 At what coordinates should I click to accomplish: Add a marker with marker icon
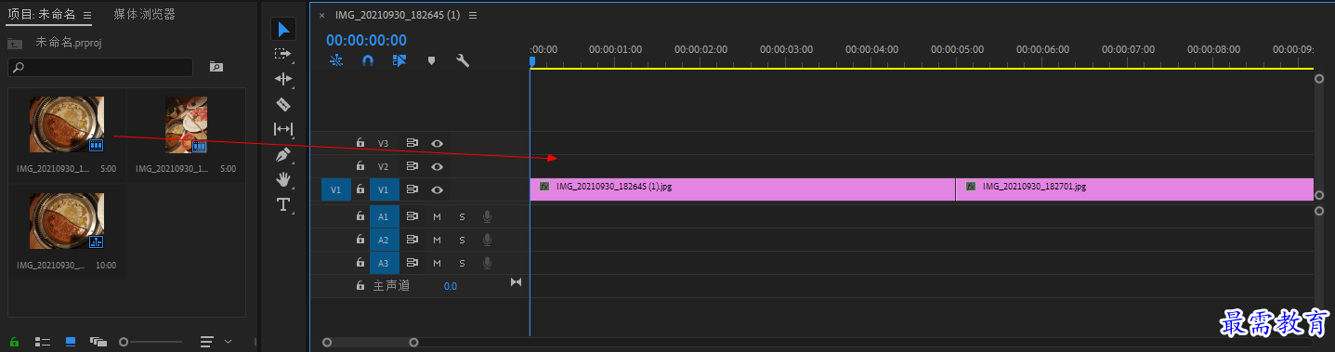431,60
